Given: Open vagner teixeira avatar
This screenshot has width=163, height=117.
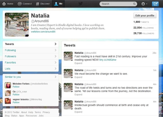Looking at the screenshot, I should tap(8, 101).
